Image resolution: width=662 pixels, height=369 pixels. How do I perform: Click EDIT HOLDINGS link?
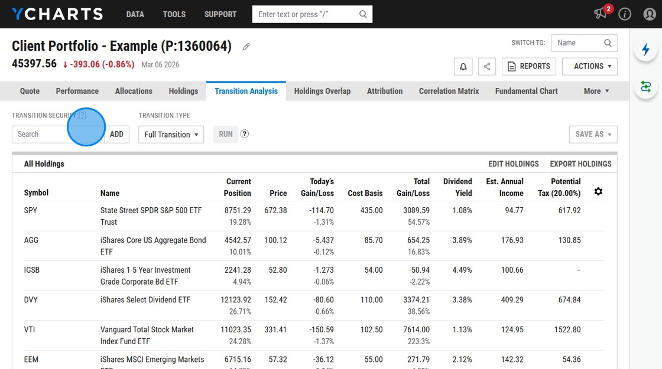click(x=514, y=164)
